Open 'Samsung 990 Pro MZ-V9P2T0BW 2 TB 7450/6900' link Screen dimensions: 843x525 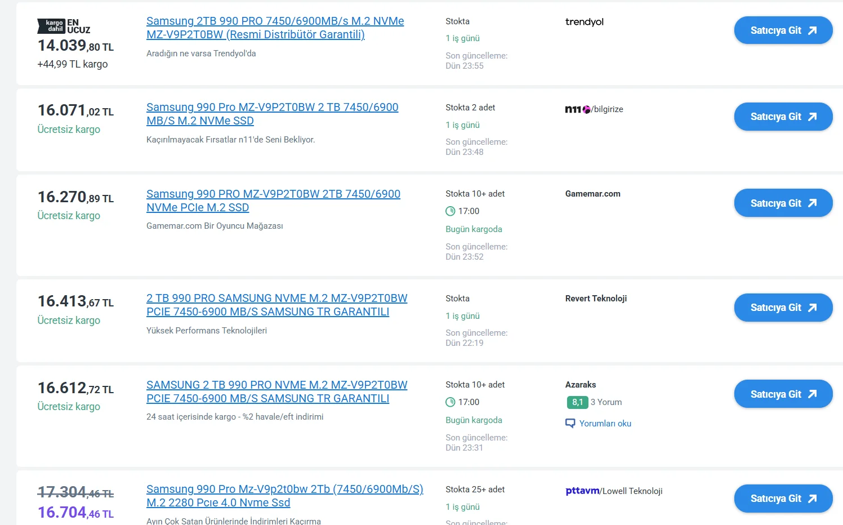point(273,114)
